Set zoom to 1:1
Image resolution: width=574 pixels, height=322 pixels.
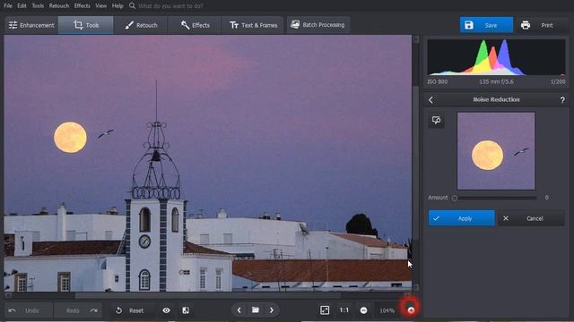coord(344,310)
